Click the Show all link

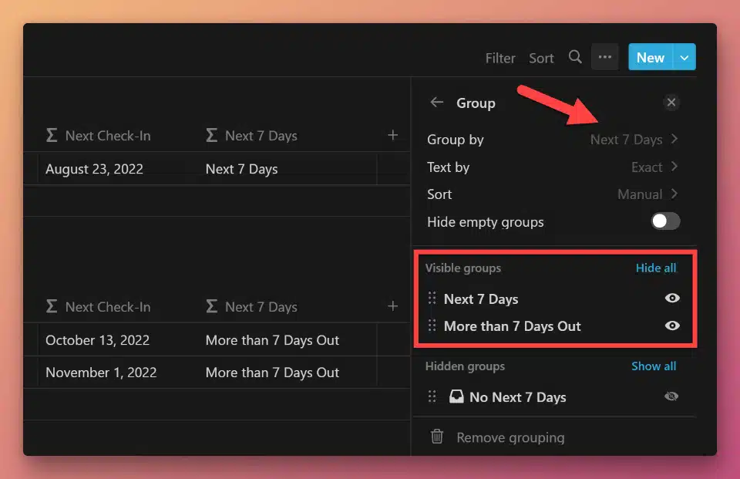[654, 366]
